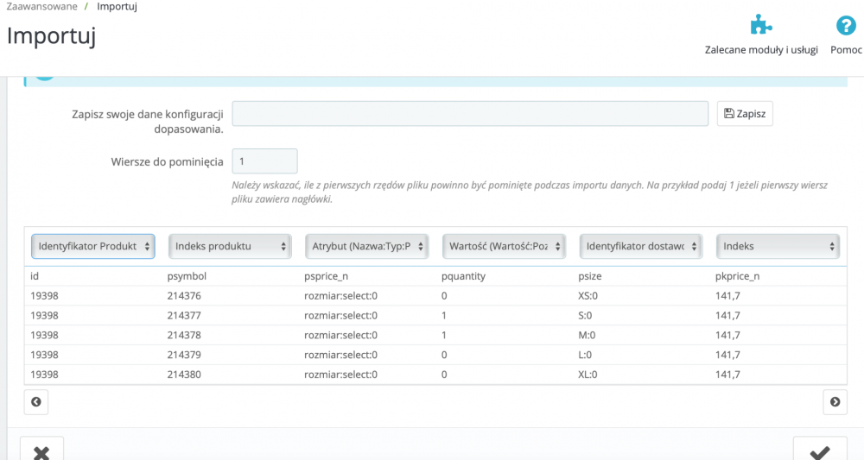The width and height of the screenshot is (864, 460).
Task: Open the Identyfikator dostawcy column dropdown
Action: point(641,246)
